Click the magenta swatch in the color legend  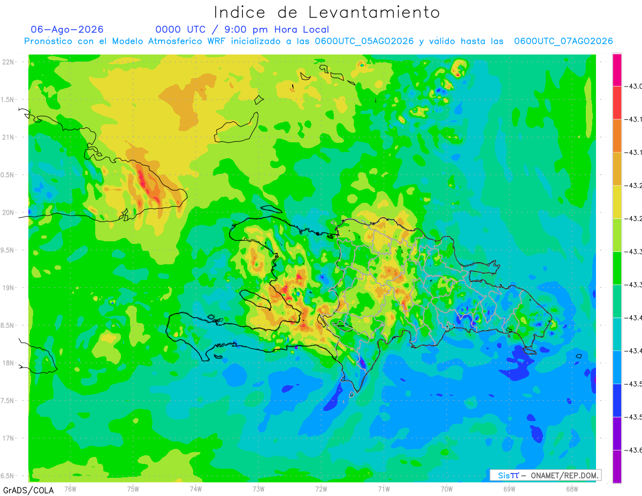point(617,70)
